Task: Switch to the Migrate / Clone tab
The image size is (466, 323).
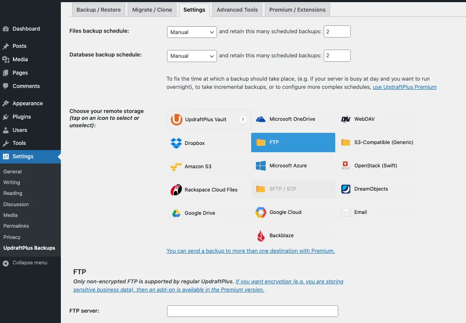Action: coord(152,10)
